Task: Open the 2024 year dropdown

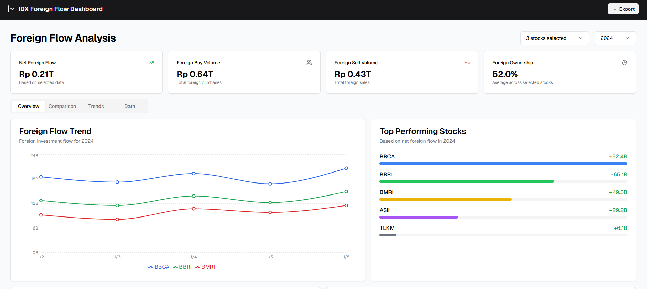Action: tap(615, 38)
